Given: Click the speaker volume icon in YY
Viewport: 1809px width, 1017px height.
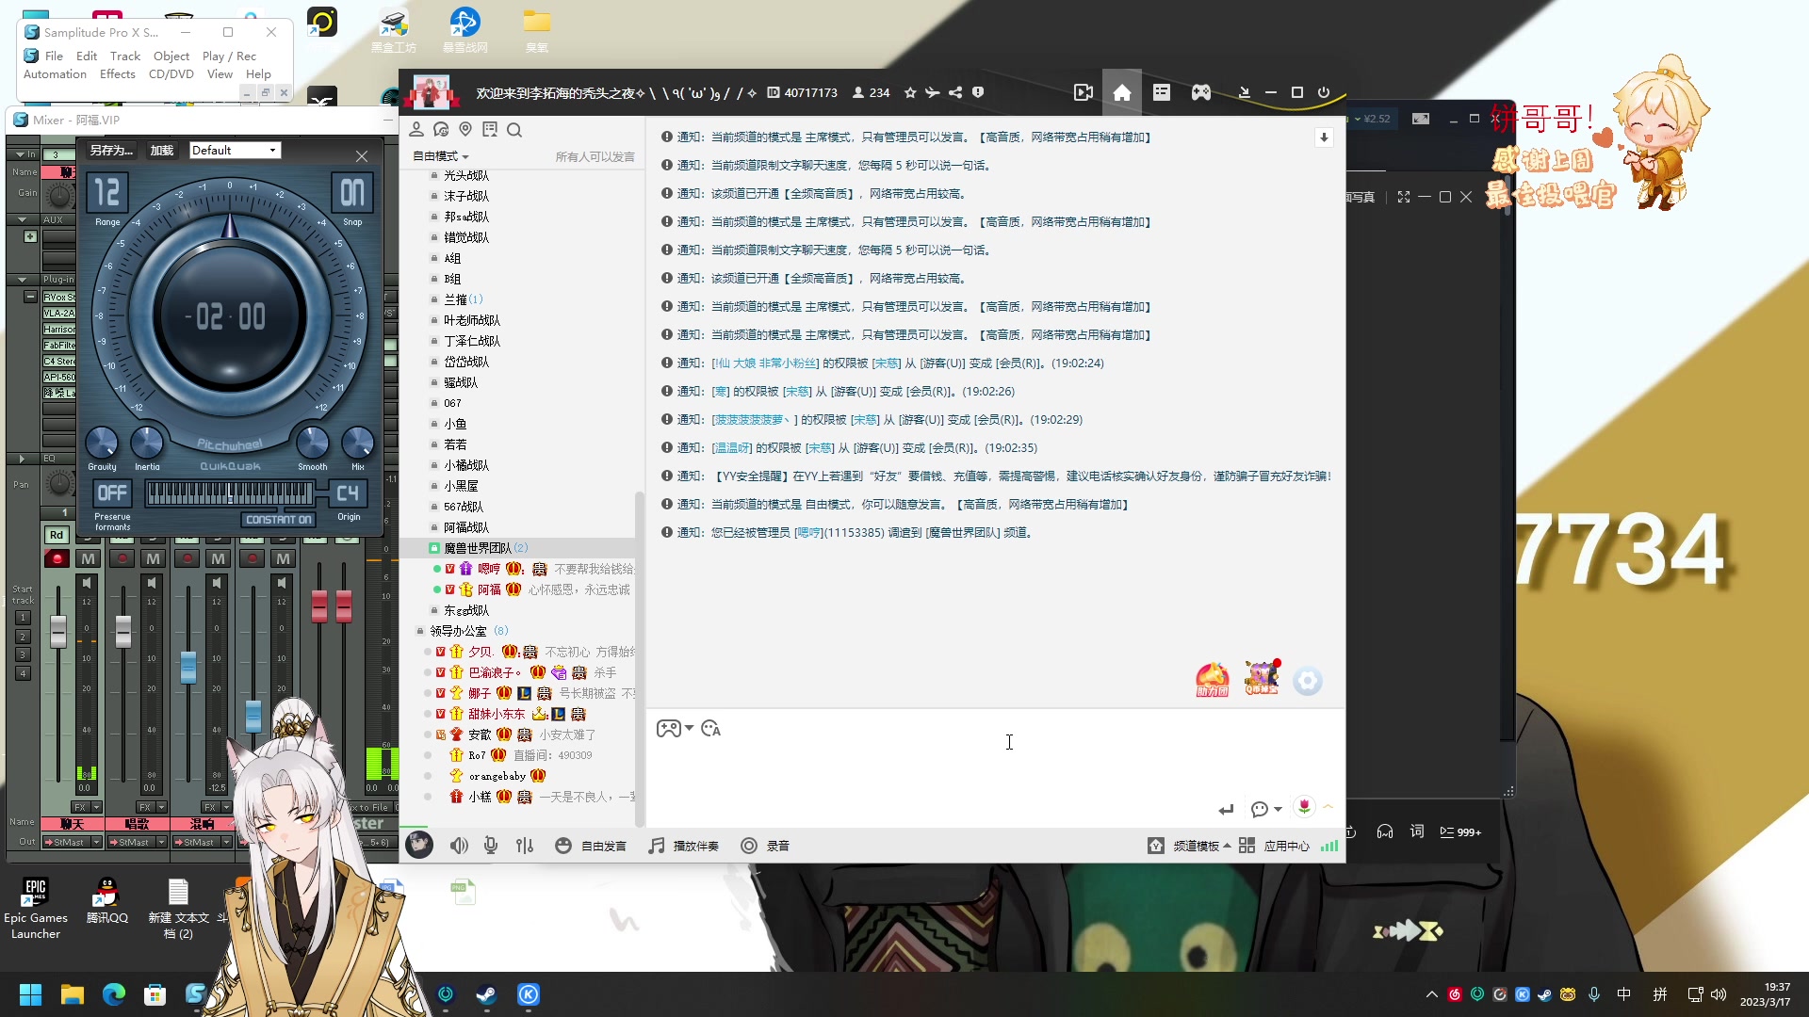Looking at the screenshot, I should click(459, 846).
